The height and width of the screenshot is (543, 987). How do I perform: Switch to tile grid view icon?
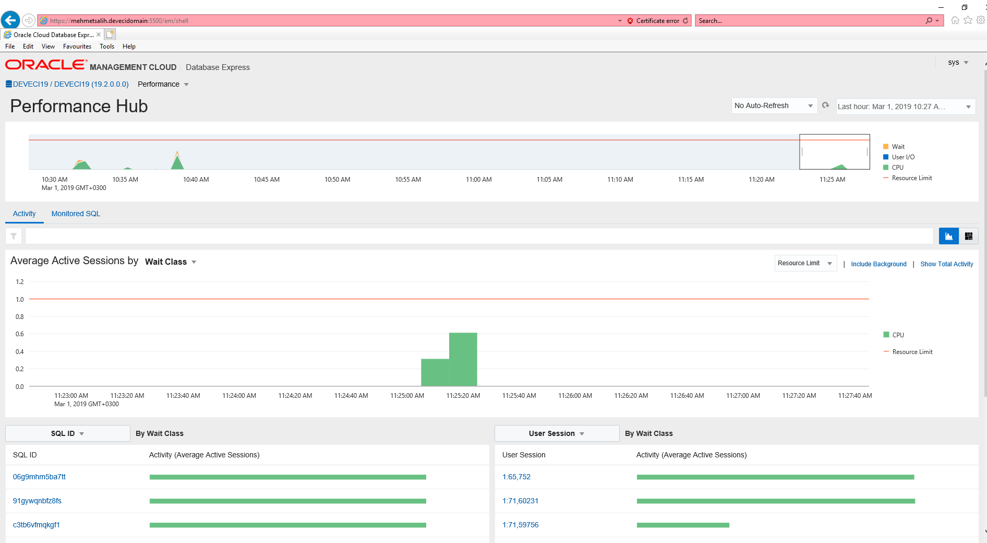coord(969,236)
